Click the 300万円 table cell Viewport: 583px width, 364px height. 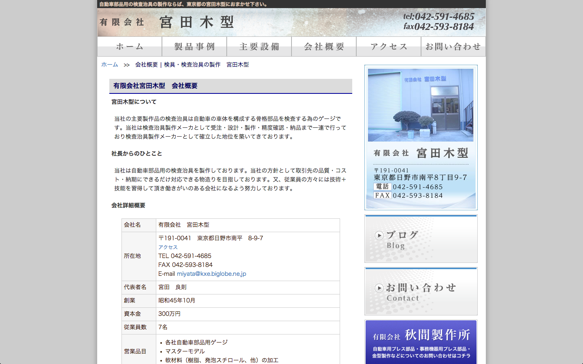248,314
